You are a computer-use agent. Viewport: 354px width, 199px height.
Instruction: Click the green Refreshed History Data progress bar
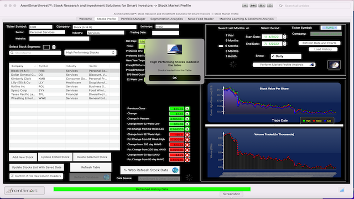152,189
